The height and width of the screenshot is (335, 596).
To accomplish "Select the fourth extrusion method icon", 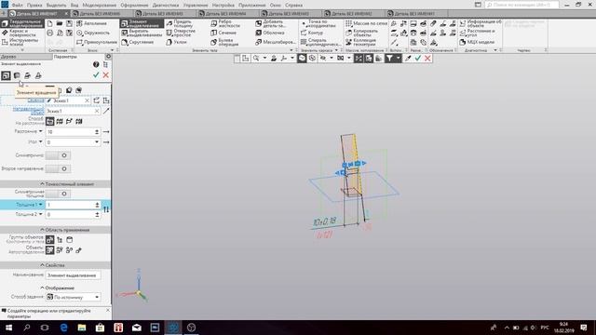I will (78, 121).
